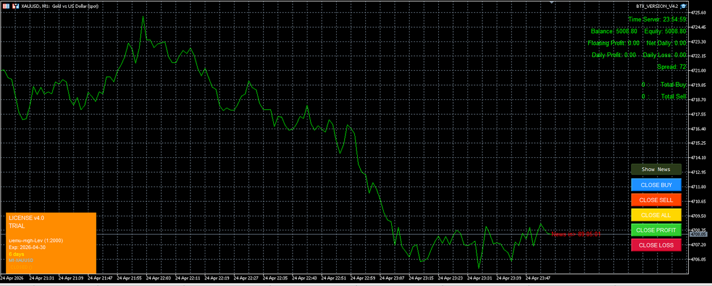Screen dimensions: 712x286
Task: Click the blue CLOSE BUY button
Action: (656, 185)
